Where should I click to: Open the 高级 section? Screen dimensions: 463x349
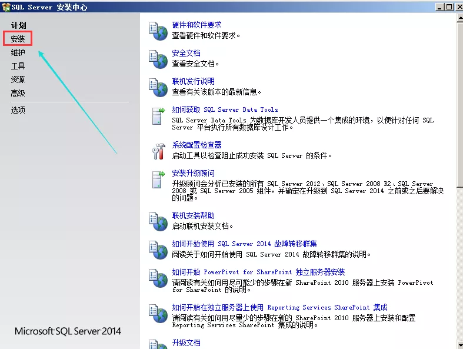click(x=18, y=94)
